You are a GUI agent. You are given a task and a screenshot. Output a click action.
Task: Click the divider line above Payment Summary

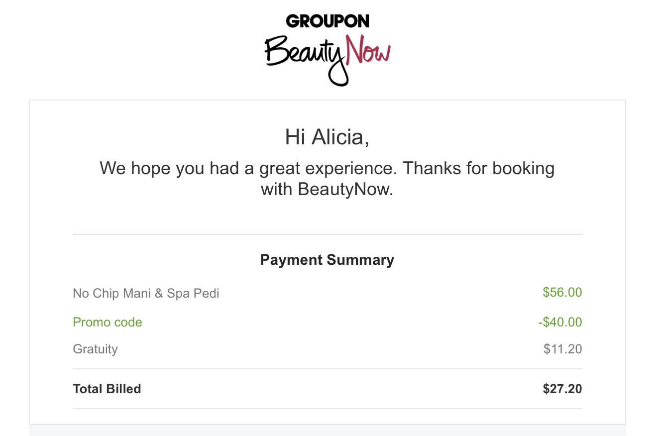[x=327, y=234]
